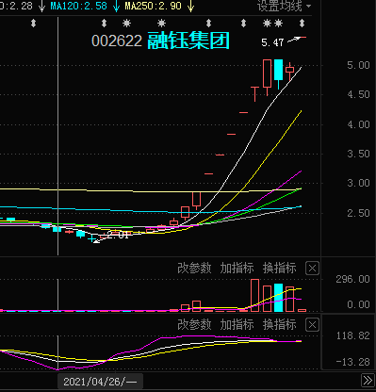
Task: Click 改参数 in the bottom indicator panel
Action: coord(194,325)
